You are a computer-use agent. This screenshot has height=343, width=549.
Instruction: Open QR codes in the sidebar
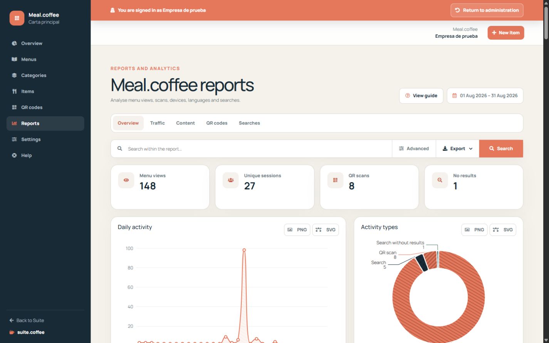(45, 107)
